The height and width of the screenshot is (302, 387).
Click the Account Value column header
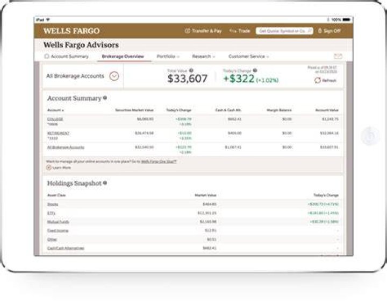[x=327, y=110]
